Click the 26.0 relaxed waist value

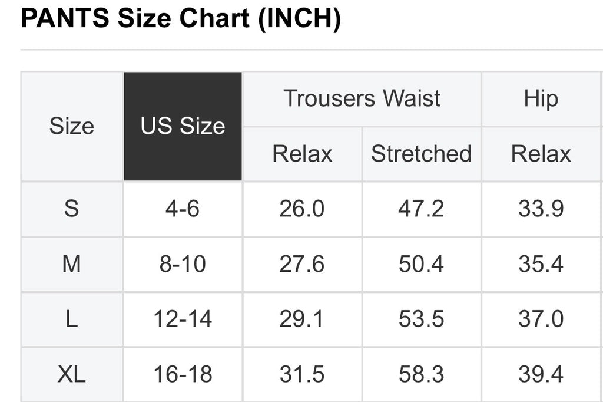click(302, 209)
